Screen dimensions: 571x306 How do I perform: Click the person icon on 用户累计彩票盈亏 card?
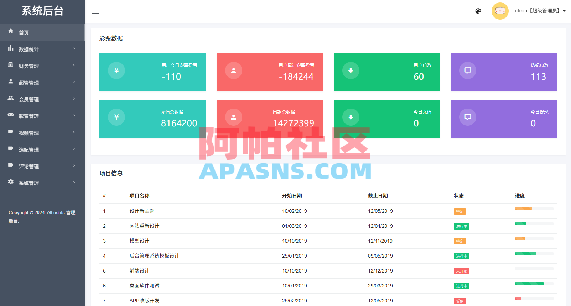click(x=234, y=70)
